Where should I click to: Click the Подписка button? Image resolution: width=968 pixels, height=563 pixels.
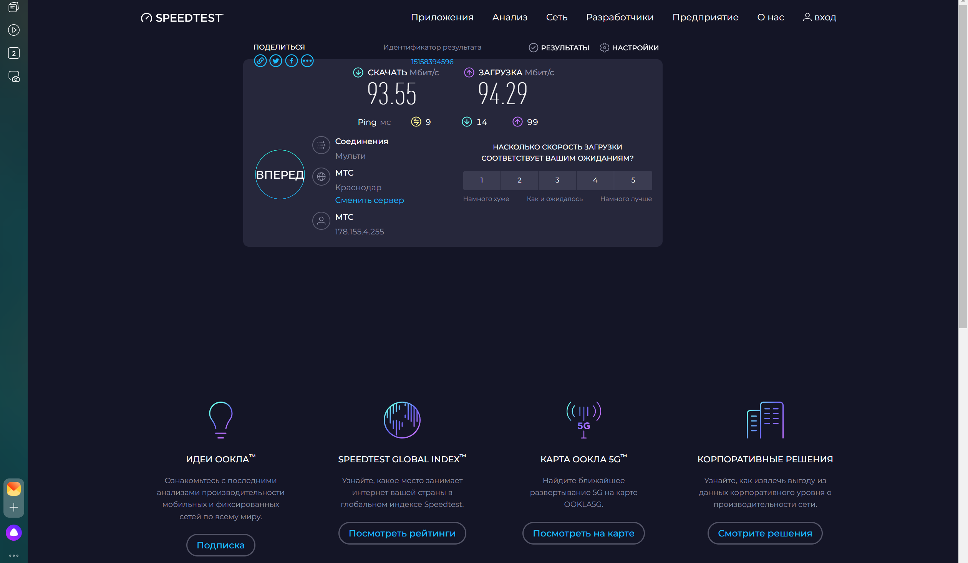pos(220,545)
